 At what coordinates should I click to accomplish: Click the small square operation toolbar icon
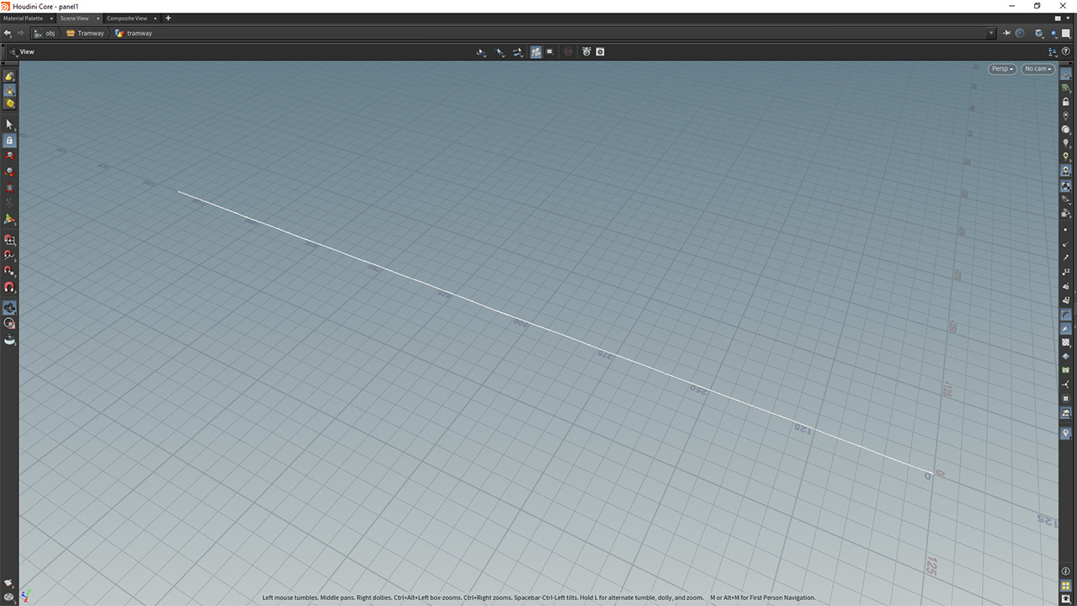pos(550,51)
